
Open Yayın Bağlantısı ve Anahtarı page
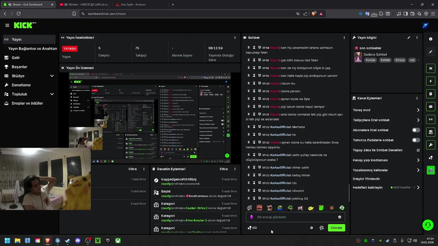click(x=33, y=49)
